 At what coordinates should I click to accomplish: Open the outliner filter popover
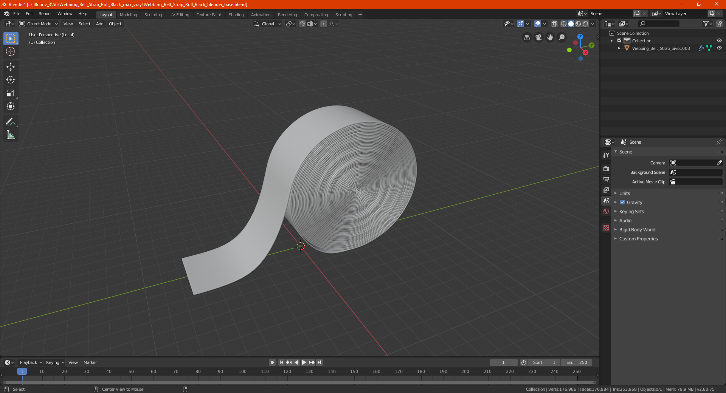coord(707,24)
